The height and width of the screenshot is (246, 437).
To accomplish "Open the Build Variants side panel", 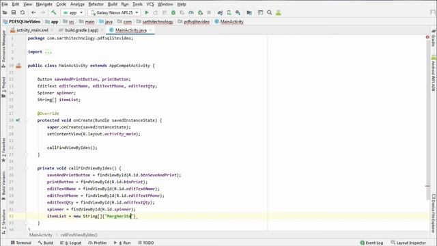I will (x=3, y=185).
